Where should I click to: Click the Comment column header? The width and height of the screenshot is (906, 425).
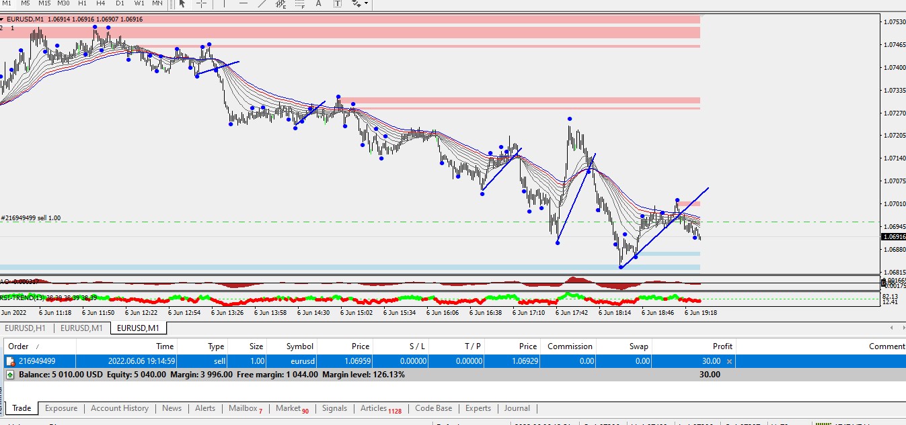coord(821,346)
